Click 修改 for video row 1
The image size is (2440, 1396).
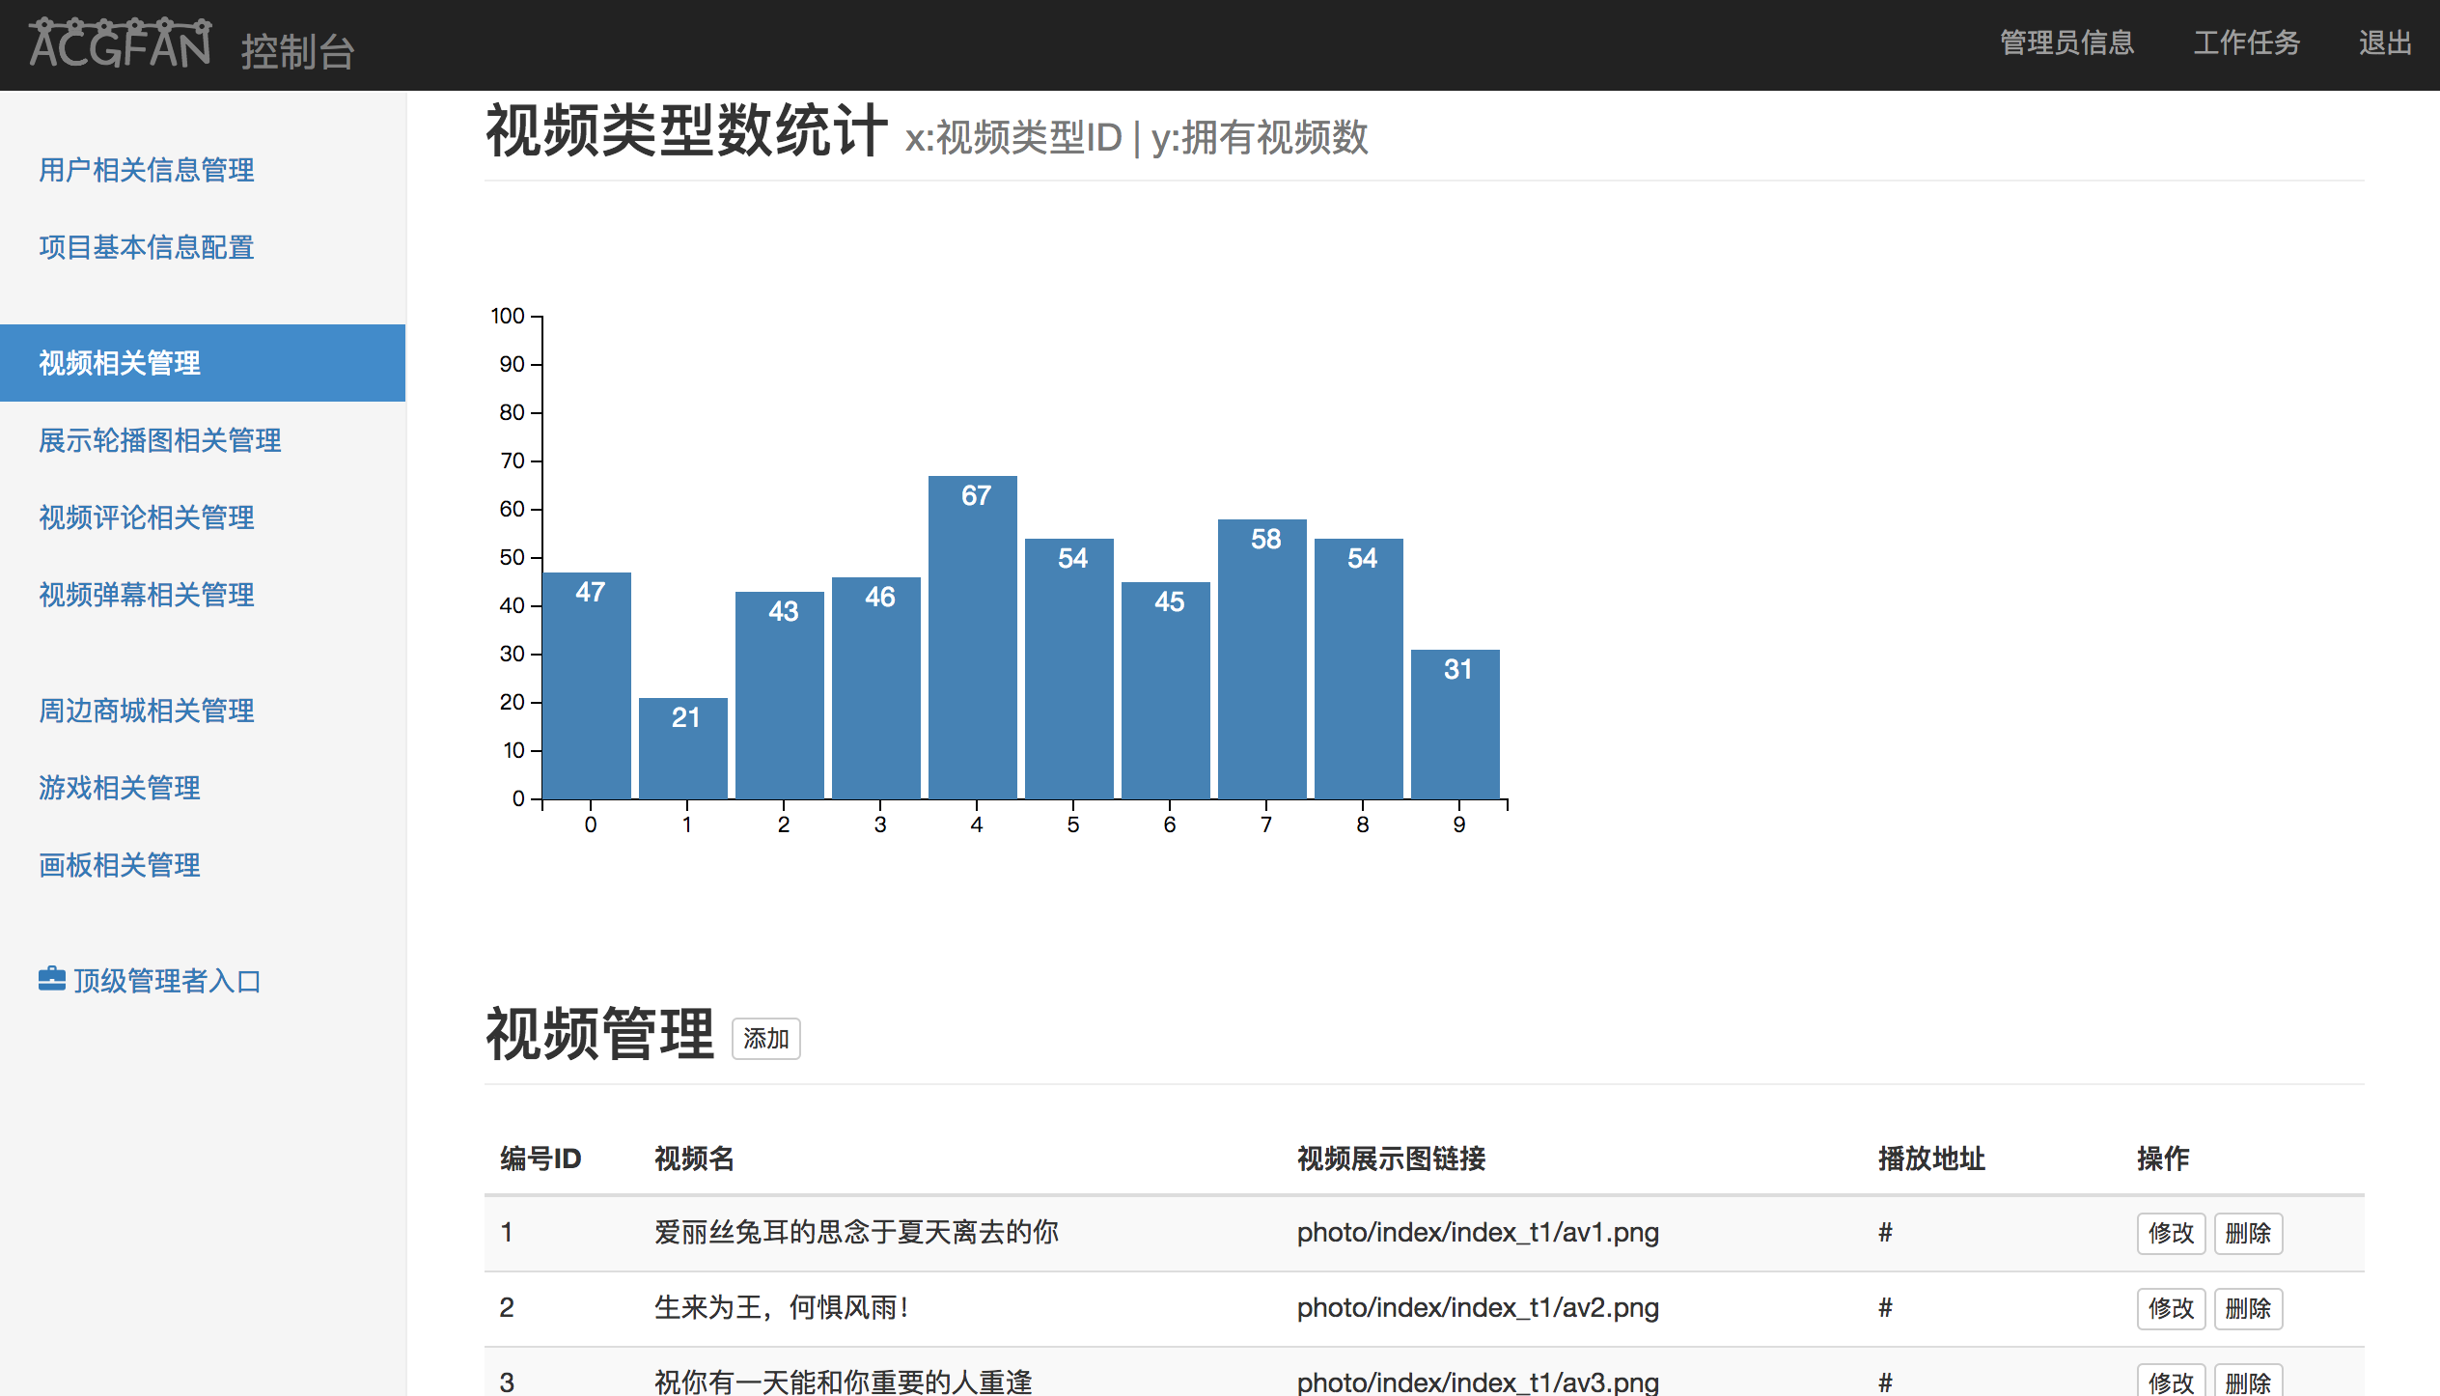coord(2170,1233)
